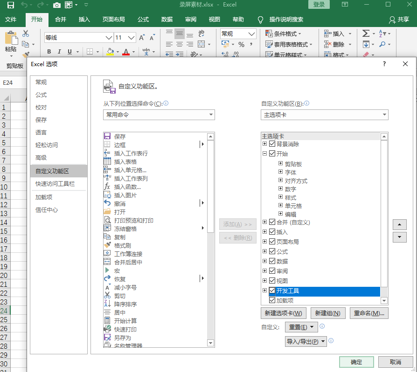
Task: Click the Name Box showing E24
Action: coord(14,83)
